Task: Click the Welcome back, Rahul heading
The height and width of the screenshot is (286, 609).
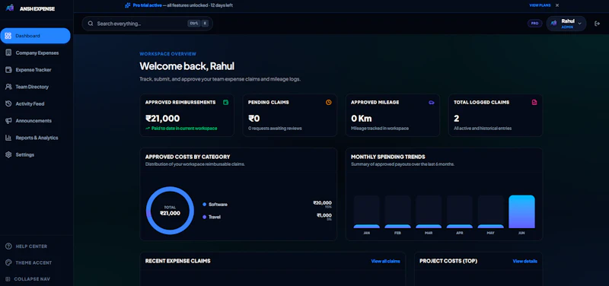Action: click(187, 66)
